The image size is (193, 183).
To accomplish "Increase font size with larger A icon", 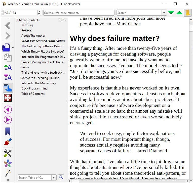I will pos(8,68).
